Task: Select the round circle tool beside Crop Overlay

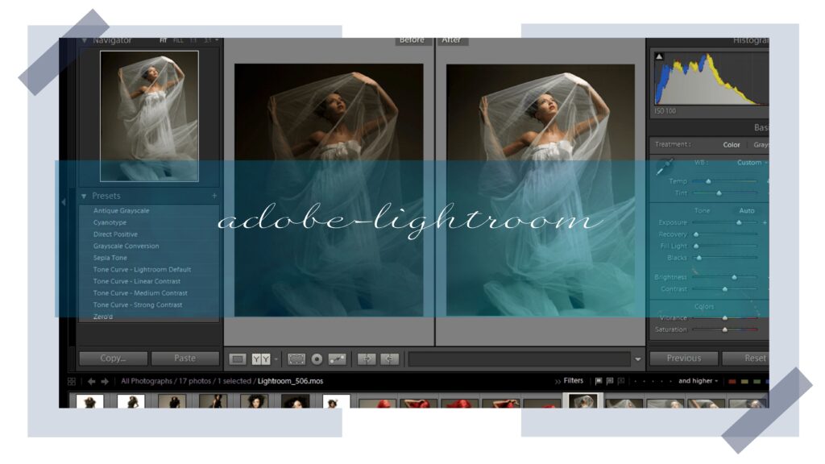Action: [x=317, y=358]
